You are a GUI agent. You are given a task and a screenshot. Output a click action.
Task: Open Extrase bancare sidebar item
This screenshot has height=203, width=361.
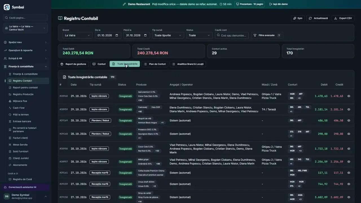point(28,121)
